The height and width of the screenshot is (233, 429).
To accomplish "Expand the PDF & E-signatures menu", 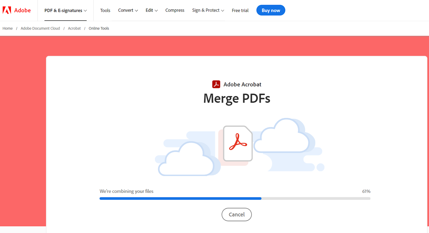I will pyautogui.click(x=66, y=10).
